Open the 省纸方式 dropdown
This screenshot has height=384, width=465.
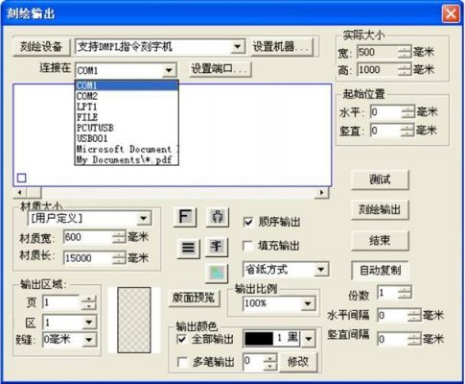click(321, 270)
